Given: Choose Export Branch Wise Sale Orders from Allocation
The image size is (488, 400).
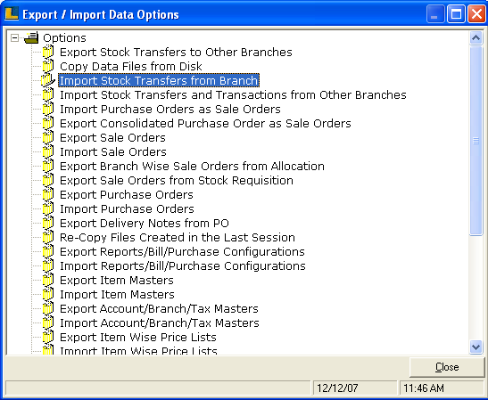Looking at the screenshot, I should pyautogui.click(x=192, y=166).
